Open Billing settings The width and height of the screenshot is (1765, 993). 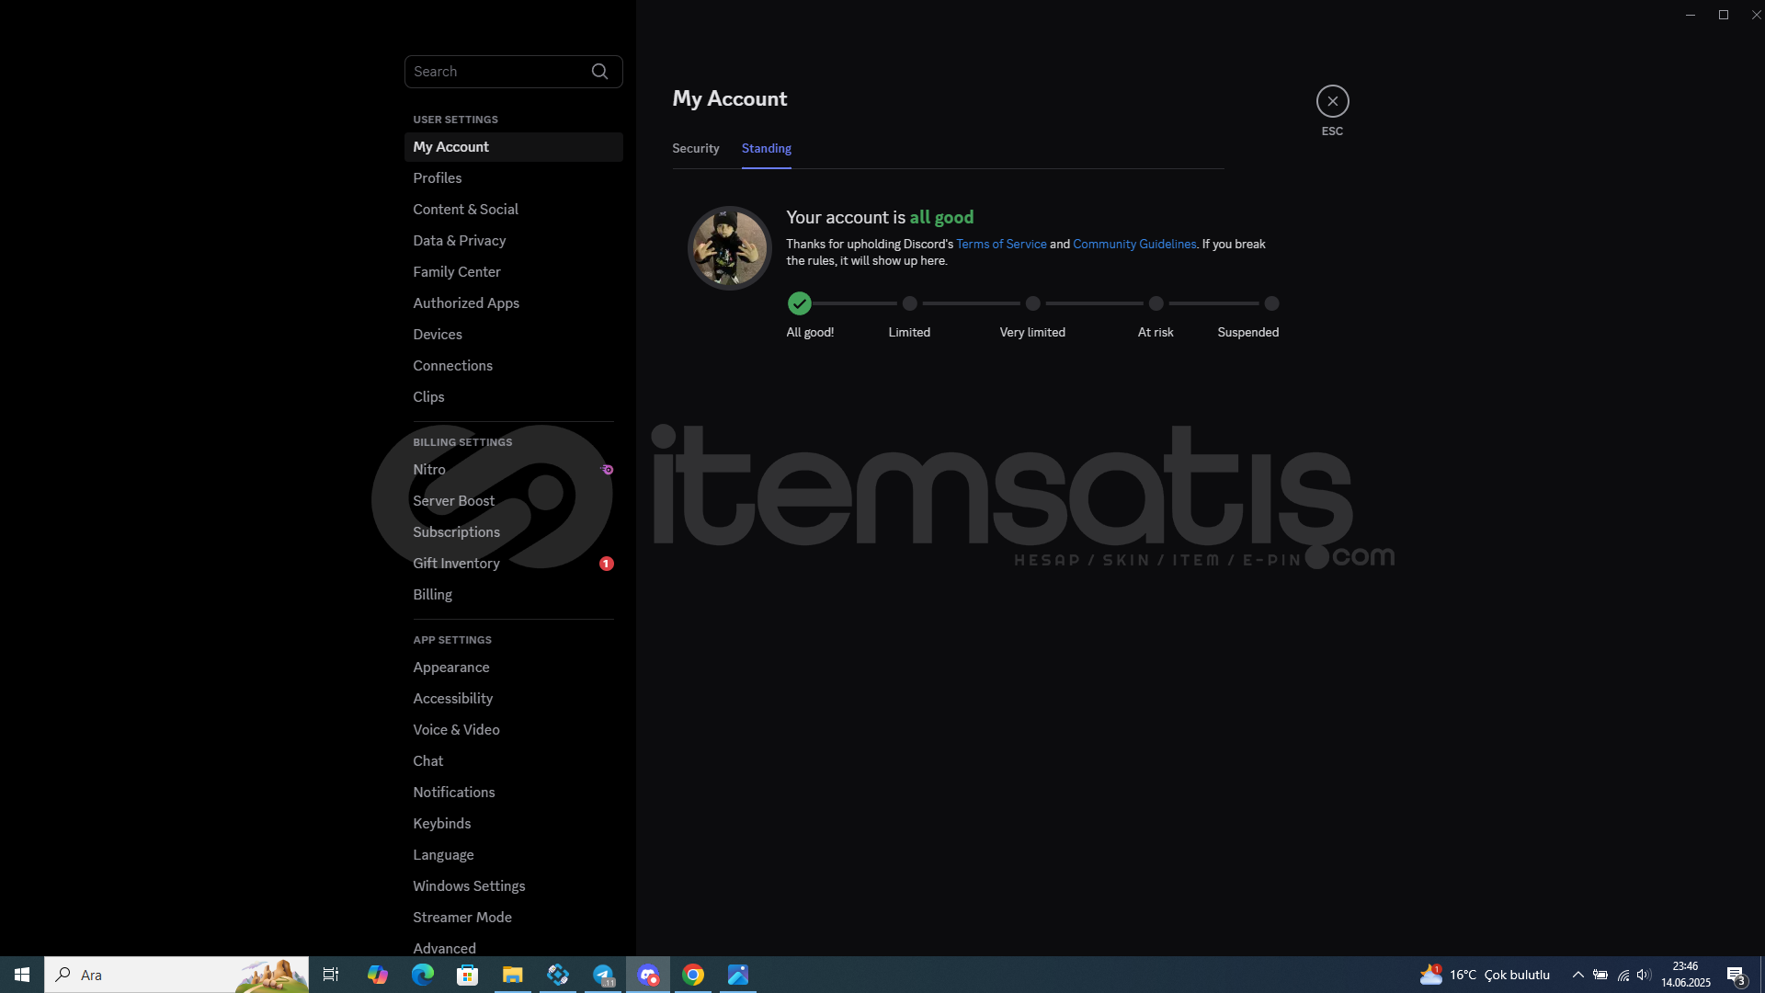(x=514, y=595)
